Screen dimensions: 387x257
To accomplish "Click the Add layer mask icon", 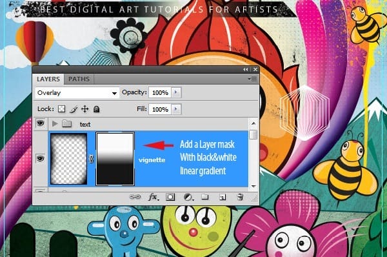I will click(x=170, y=197).
